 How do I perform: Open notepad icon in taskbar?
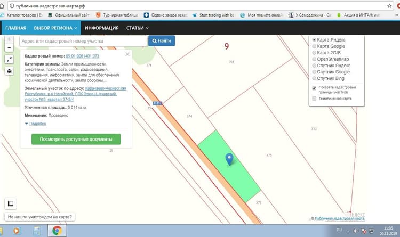click(x=37, y=231)
